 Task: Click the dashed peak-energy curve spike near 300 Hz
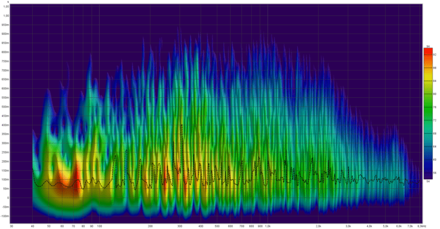point(182,126)
